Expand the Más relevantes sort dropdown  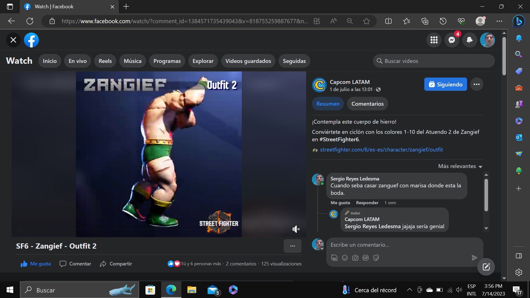[x=460, y=166]
